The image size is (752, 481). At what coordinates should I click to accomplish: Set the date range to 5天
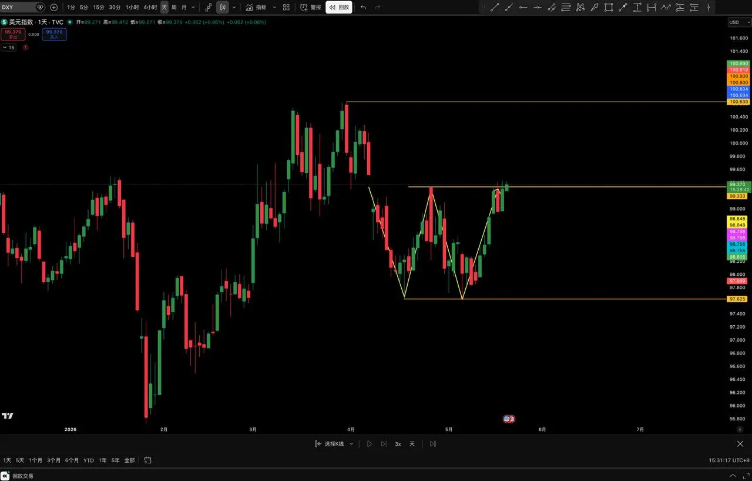(x=20, y=460)
